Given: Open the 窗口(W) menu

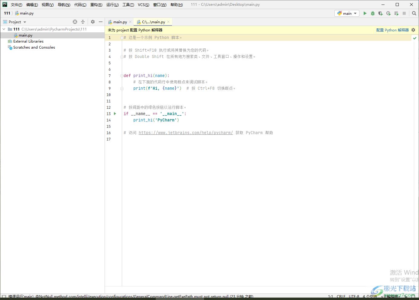Looking at the screenshot, I should pyautogui.click(x=160, y=5).
